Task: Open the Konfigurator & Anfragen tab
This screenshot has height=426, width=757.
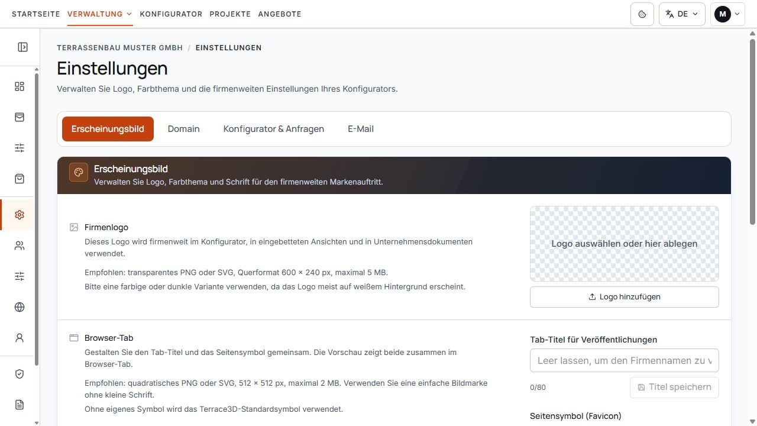Action: [274, 129]
